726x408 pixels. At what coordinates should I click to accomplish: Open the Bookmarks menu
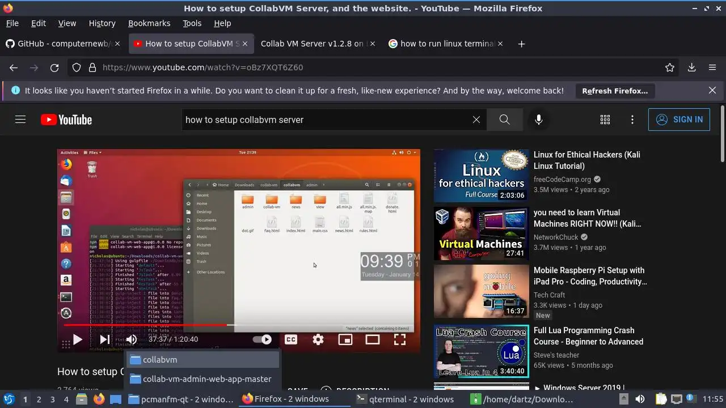pyautogui.click(x=149, y=23)
